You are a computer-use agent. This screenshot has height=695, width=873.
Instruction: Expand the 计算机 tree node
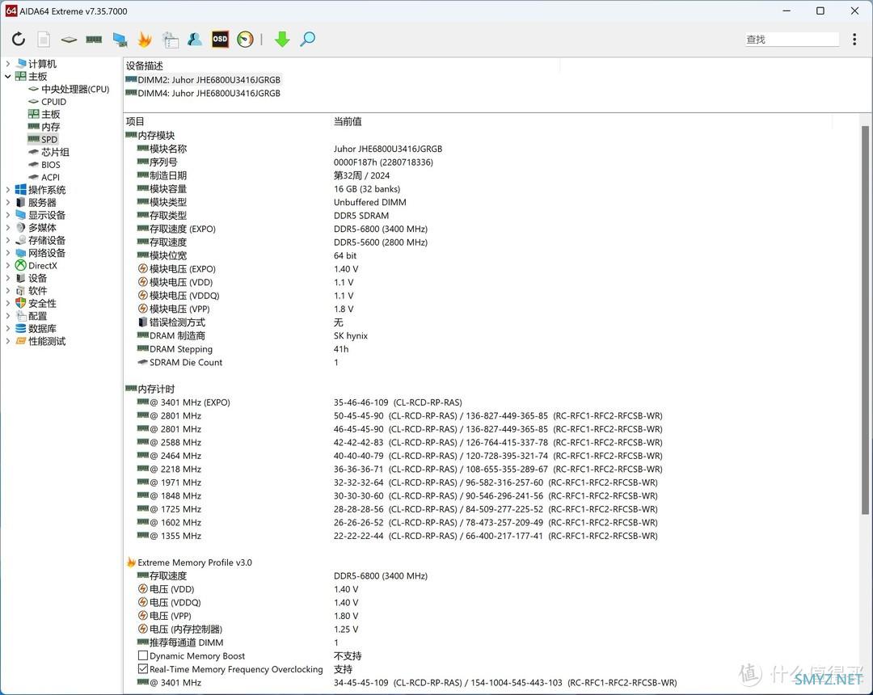[8, 64]
